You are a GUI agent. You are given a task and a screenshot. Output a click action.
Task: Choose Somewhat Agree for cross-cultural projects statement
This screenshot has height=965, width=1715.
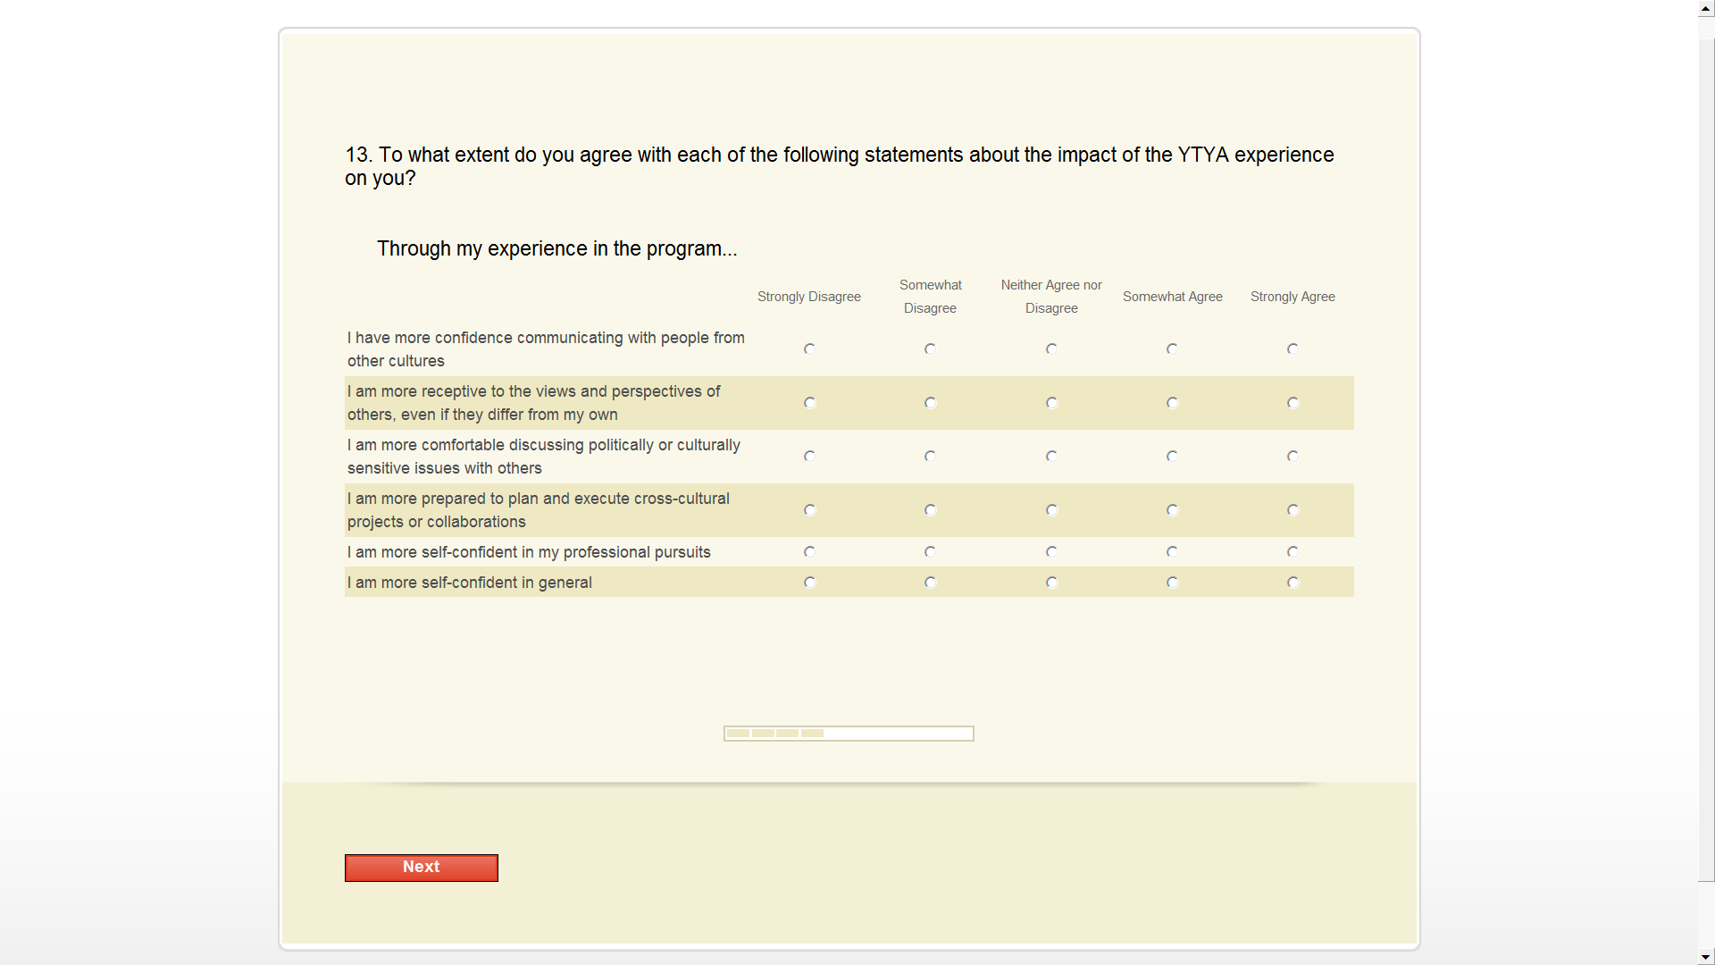click(1172, 510)
